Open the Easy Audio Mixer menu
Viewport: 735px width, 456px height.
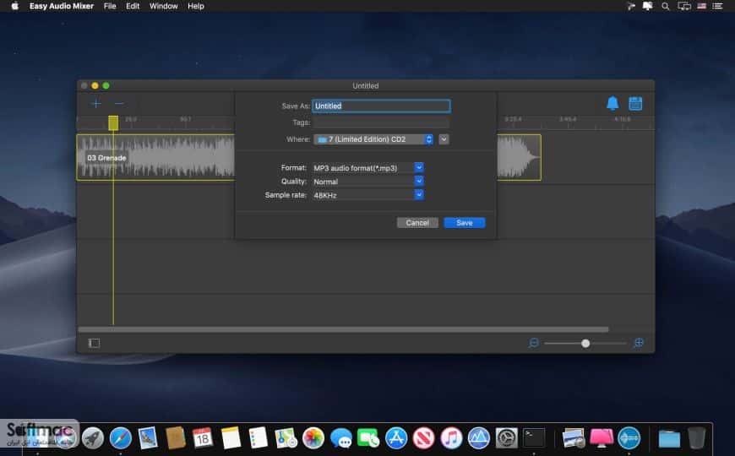coord(62,6)
